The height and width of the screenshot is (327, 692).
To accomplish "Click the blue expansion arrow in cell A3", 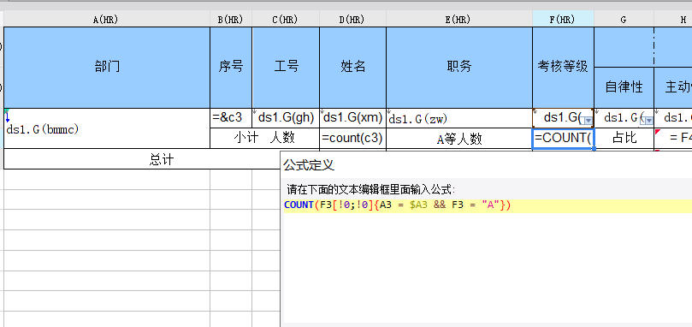I will click(x=8, y=116).
